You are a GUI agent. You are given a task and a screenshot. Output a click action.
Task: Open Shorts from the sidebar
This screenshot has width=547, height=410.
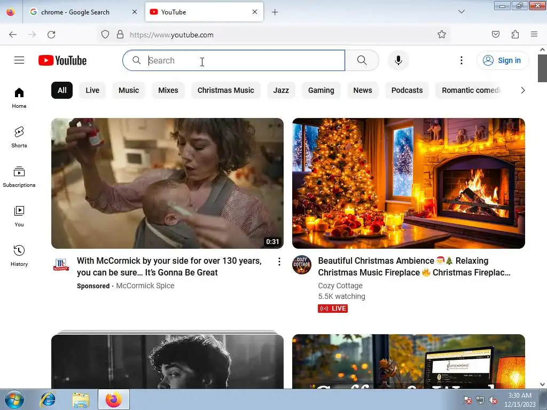pos(19,137)
